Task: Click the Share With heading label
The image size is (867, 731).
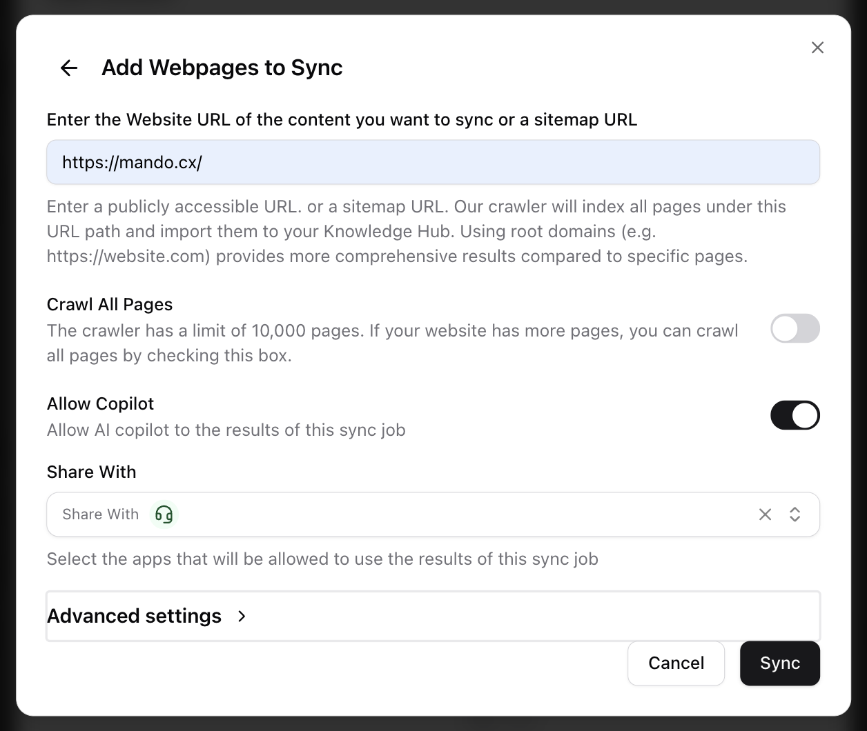Action: click(x=92, y=472)
